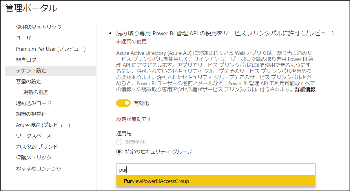This screenshot has width=350, height=191.
Task: Open 更新の概要 sub-item
Action: 36,92
